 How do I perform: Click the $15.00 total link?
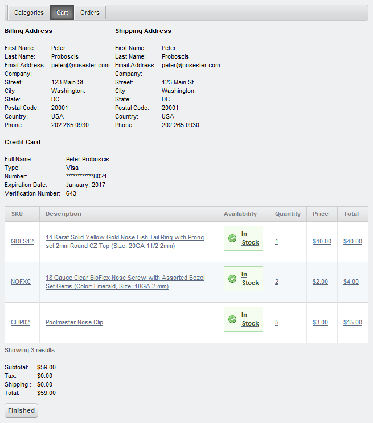tap(352, 322)
